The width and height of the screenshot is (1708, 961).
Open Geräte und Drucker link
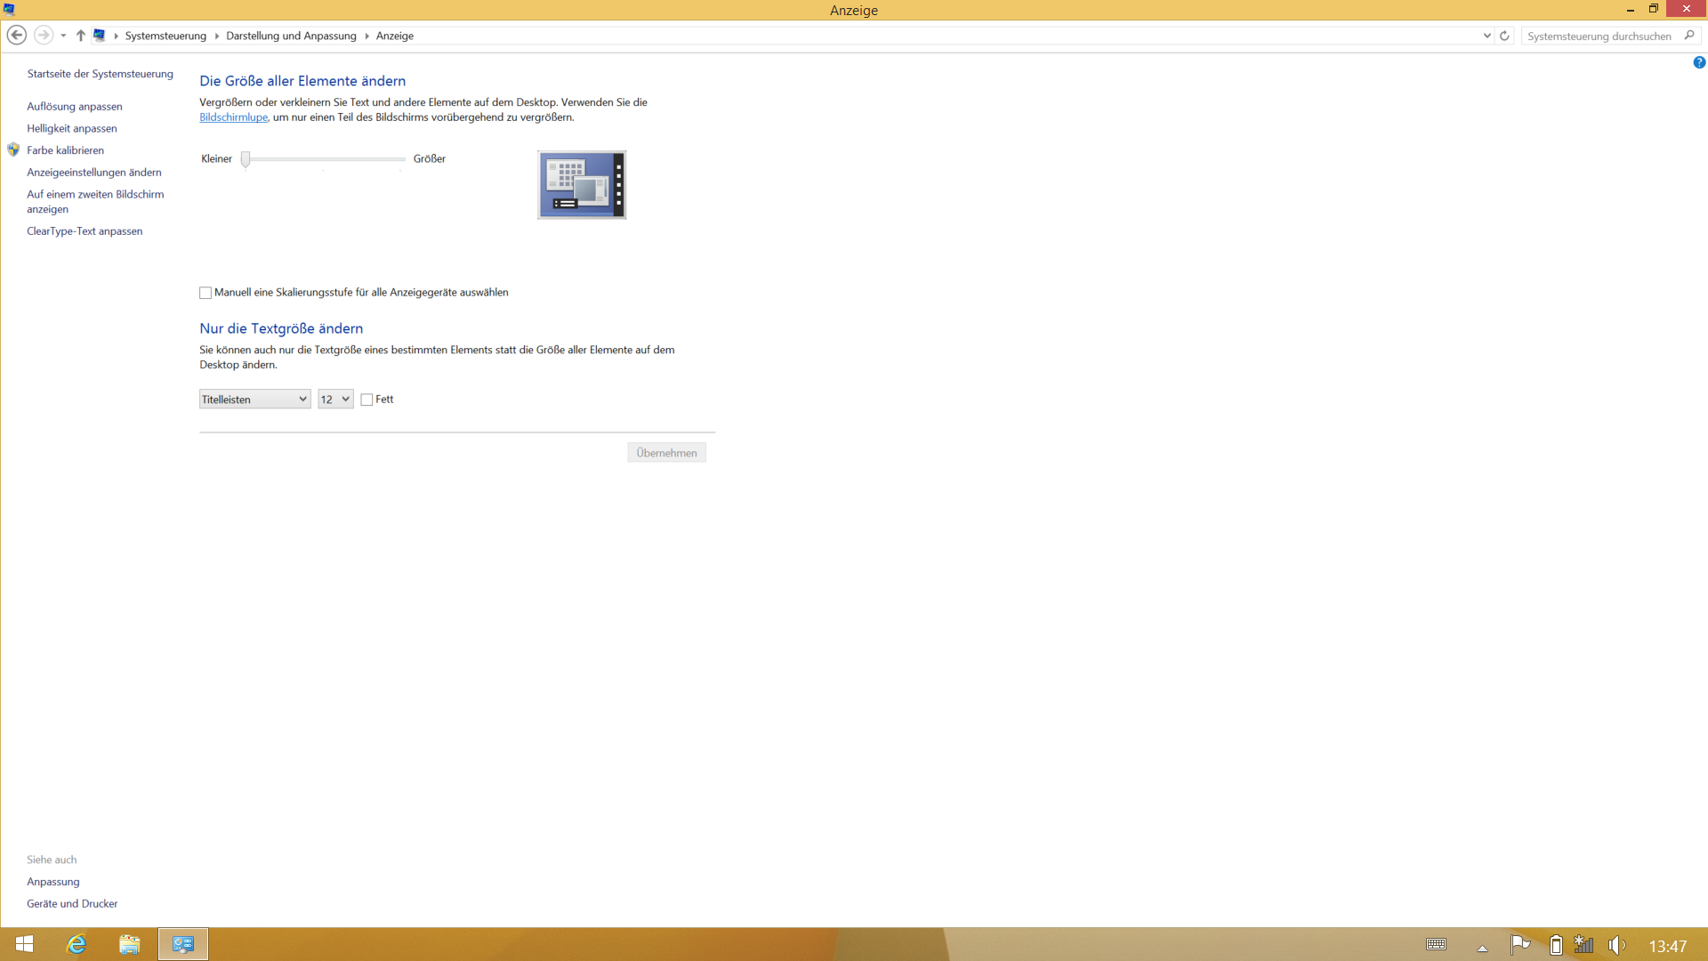[x=72, y=903]
